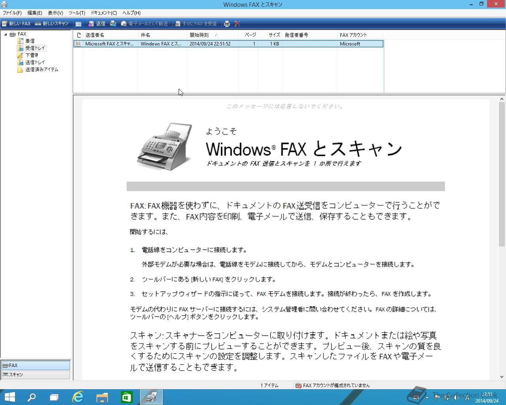Open File Explorer from taskbar
Screen dimensions: 506x405
tap(102, 397)
